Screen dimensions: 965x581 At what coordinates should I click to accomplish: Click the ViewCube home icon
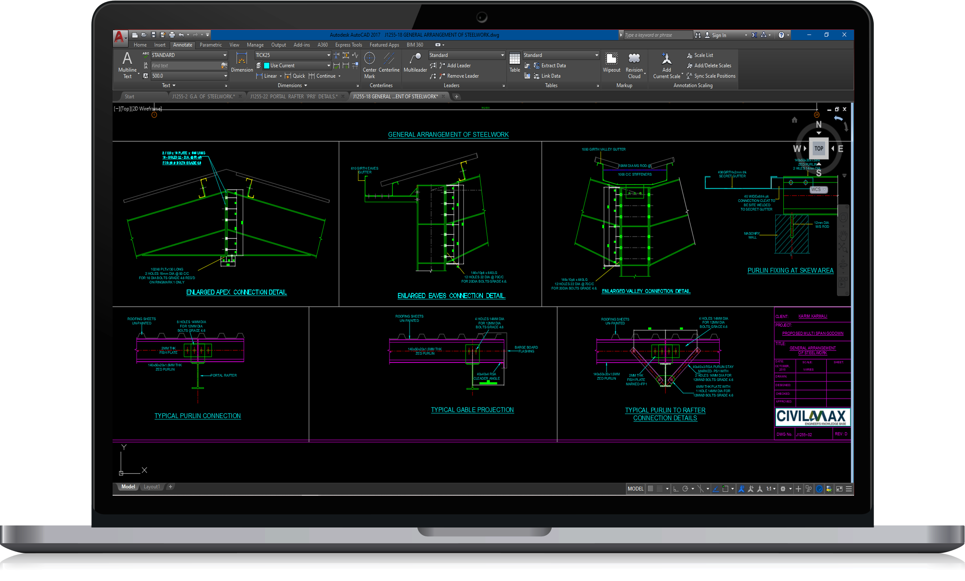[x=795, y=120]
